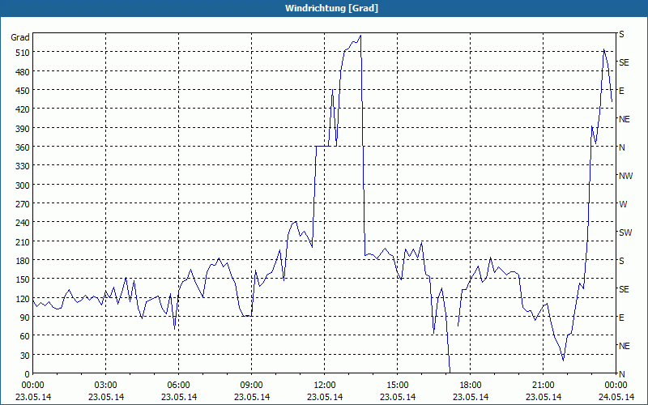648x405 pixels.
Task: Click the '15:00' time label
Action: click(x=397, y=386)
